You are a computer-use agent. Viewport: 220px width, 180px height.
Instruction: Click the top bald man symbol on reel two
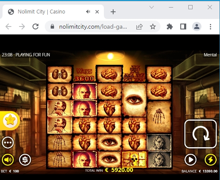click(x=84, y=91)
